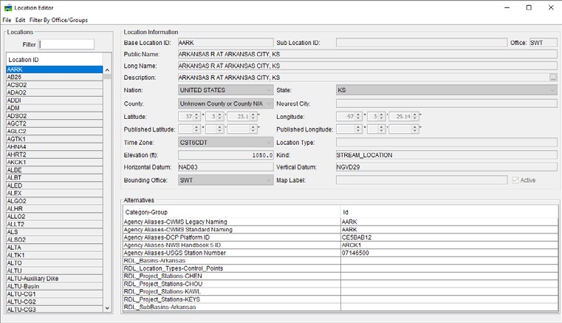The image size is (562, 323).
Task: Click the locations list scroll up arrow
Action: (109, 69)
